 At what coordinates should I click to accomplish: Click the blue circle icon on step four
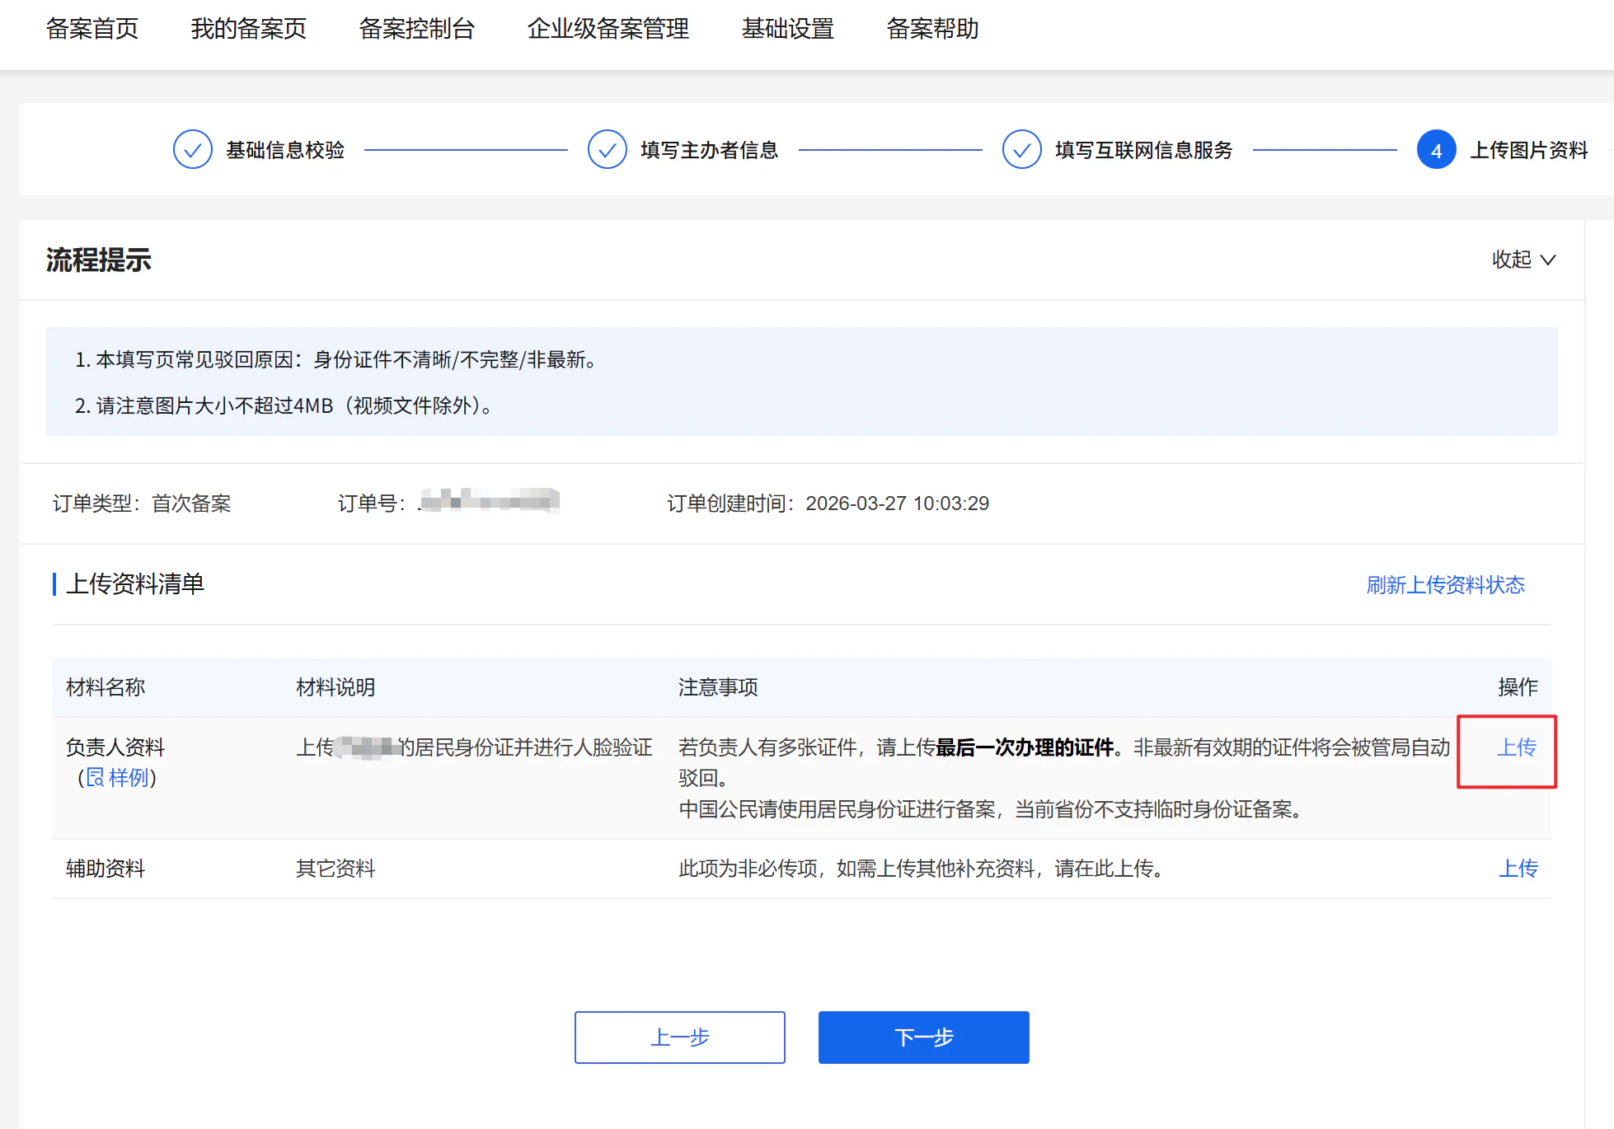point(1436,150)
